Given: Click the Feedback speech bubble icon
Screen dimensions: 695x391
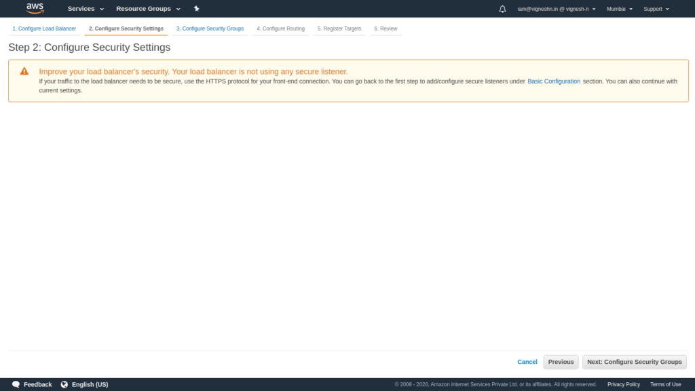Looking at the screenshot, I should [16, 384].
